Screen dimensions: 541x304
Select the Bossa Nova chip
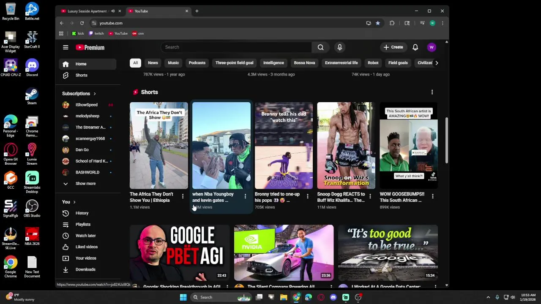304,63
